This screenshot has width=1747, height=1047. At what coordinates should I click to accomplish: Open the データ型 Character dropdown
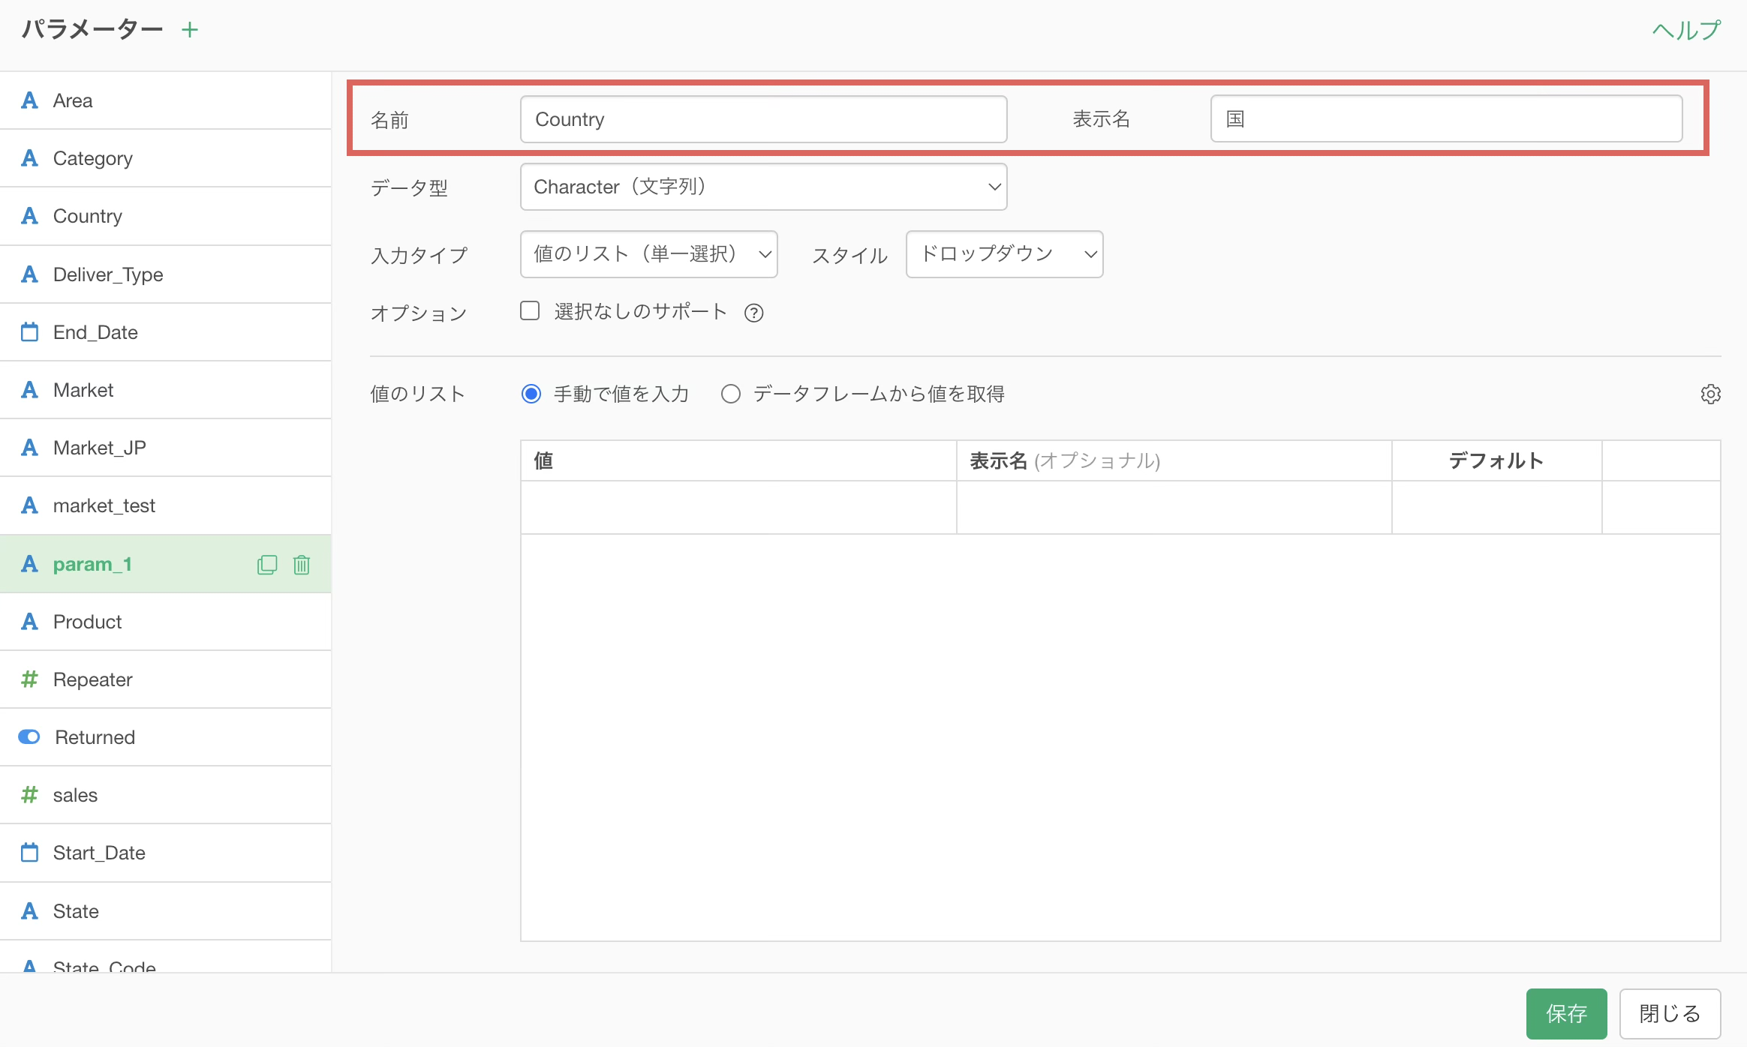pyautogui.click(x=763, y=187)
